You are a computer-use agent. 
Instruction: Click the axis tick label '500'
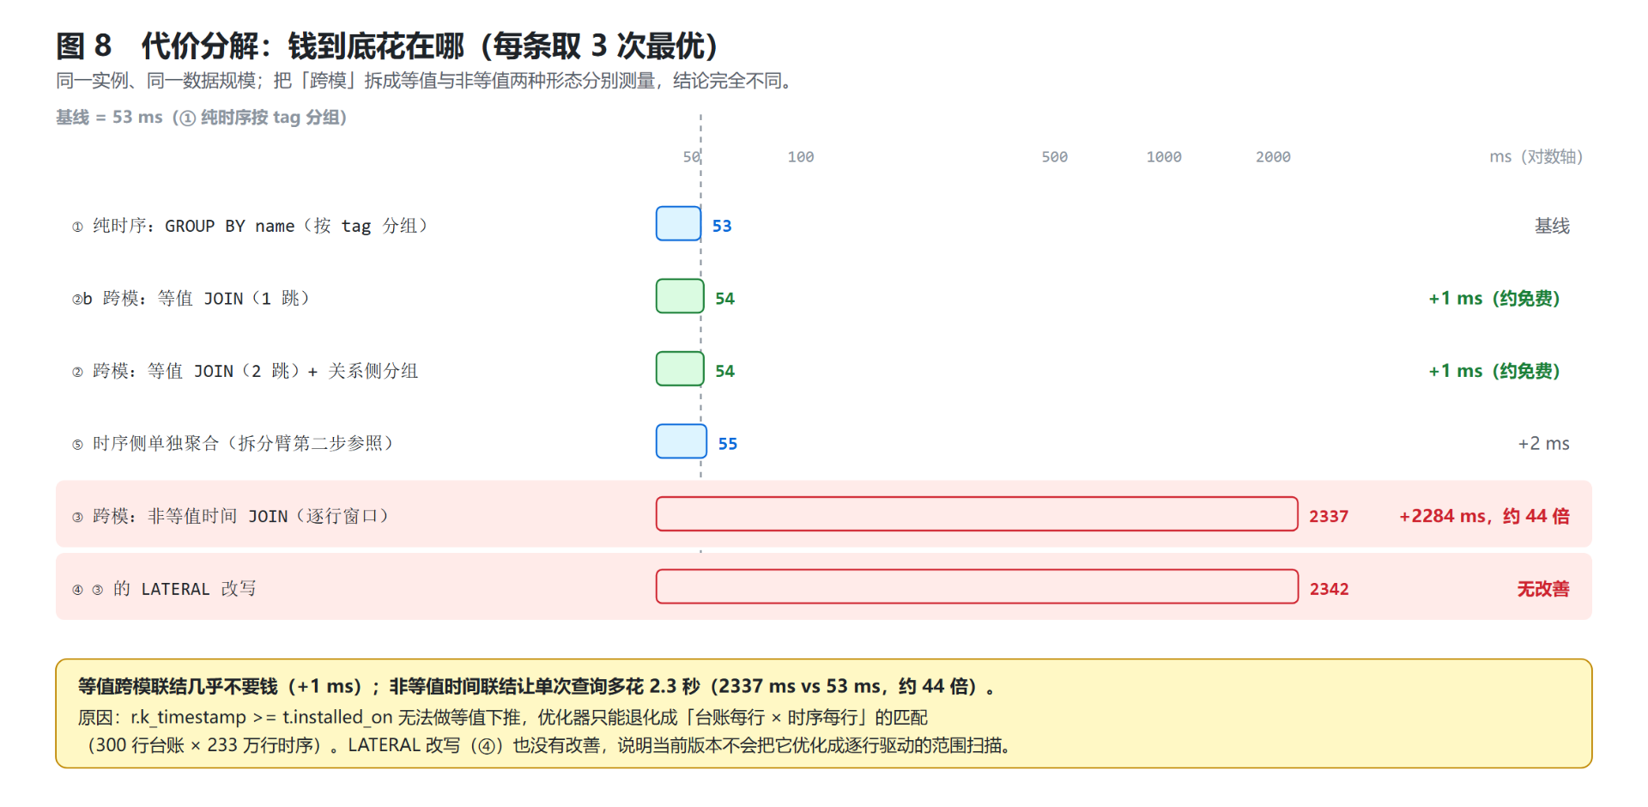point(1055,157)
